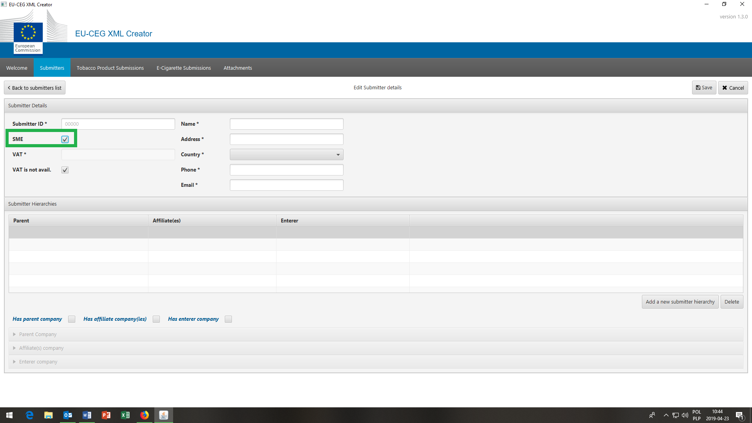Open Excel from taskbar
This screenshot has height=423, width=752.
point(125,415)
